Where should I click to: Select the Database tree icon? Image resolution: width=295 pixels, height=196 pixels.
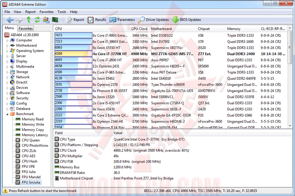tap(12, 108)
